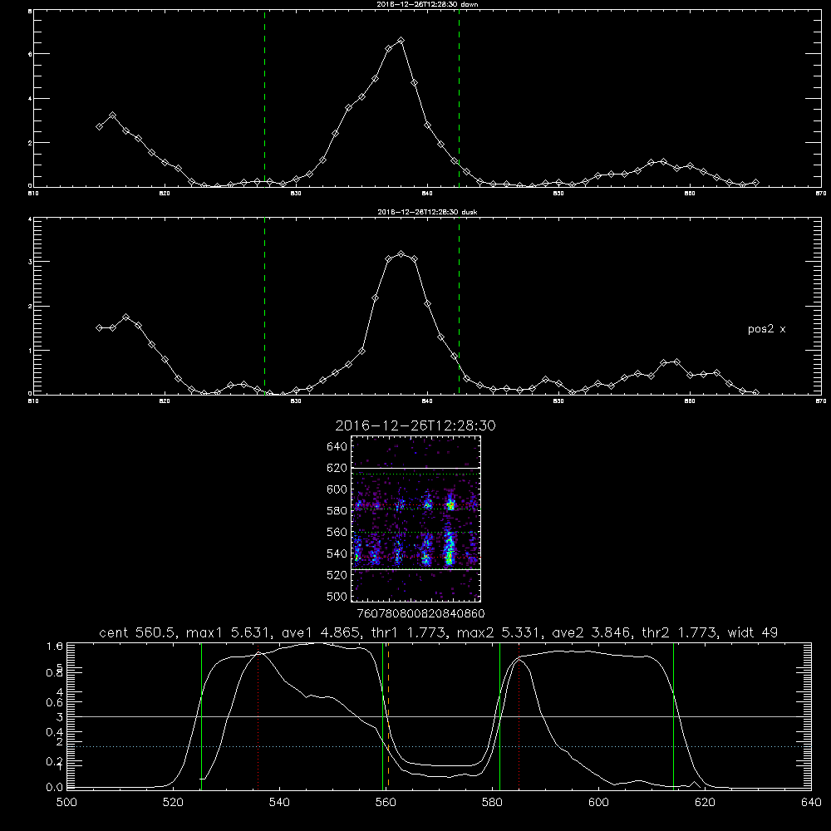Click the "2016-12-26T12:28:30 dusk" plot title
The width and height of the screenshot is (831, 831).
click(427, 212)
